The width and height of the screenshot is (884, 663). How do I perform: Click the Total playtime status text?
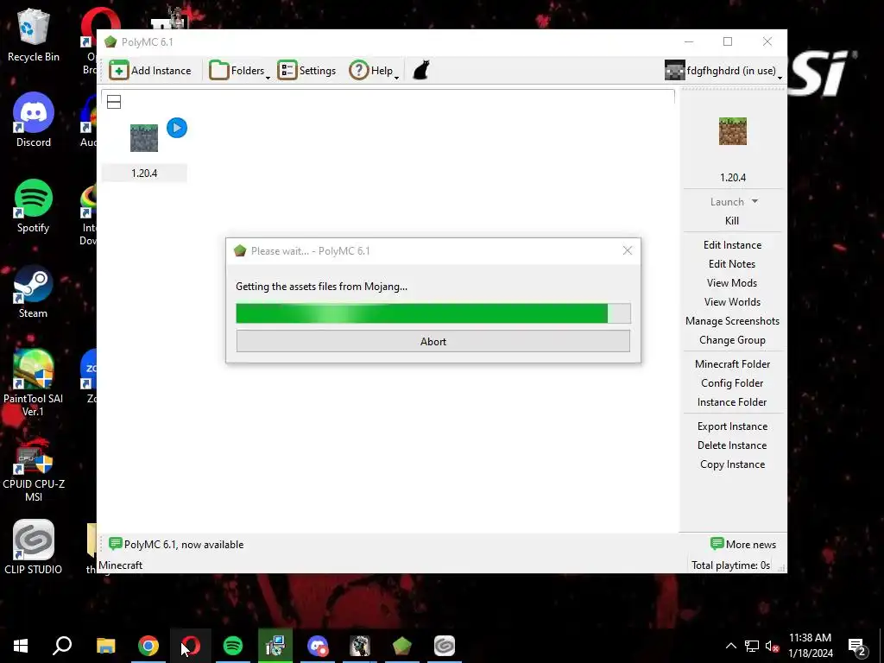coord(730,565)
